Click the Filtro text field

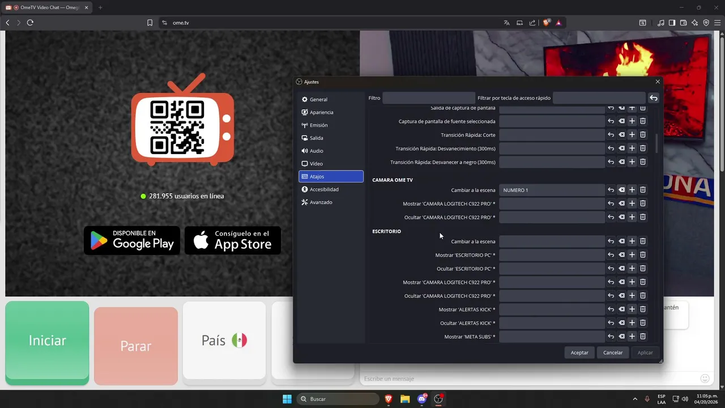pos(428,98)
